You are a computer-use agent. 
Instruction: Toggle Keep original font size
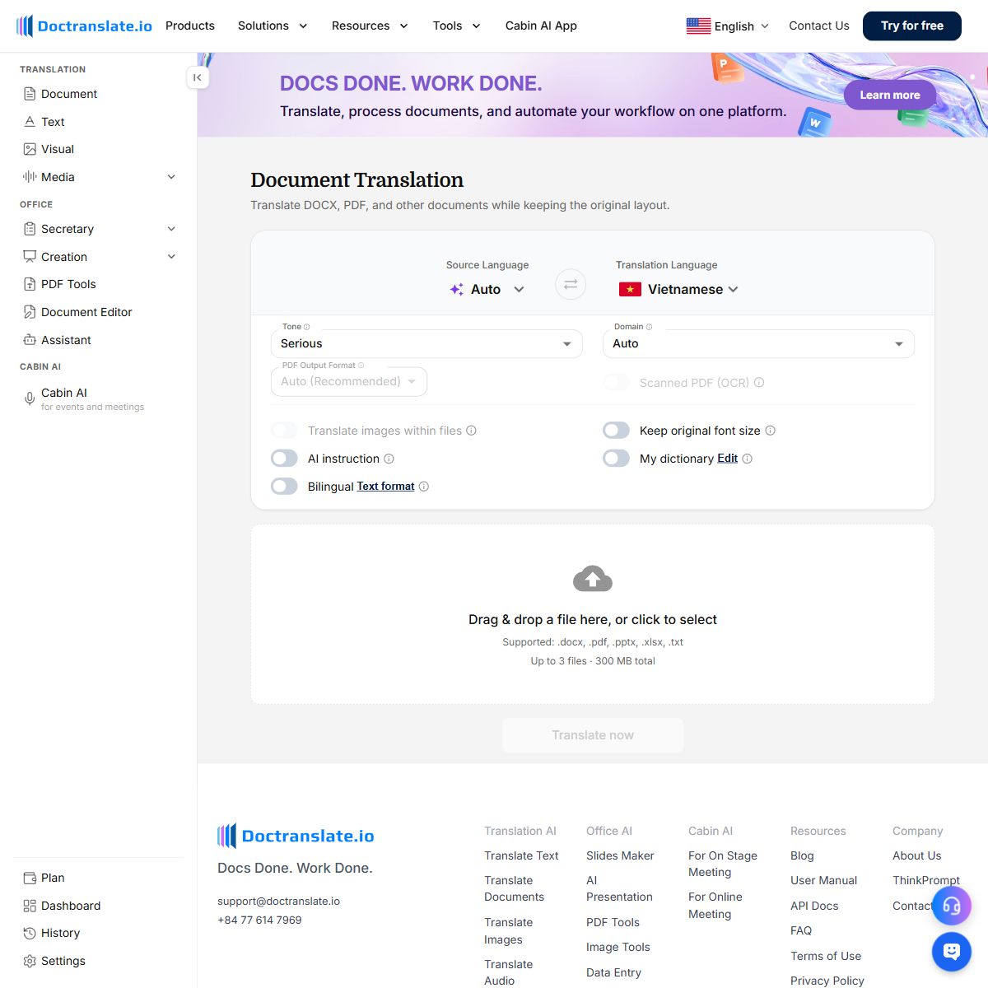616,431
